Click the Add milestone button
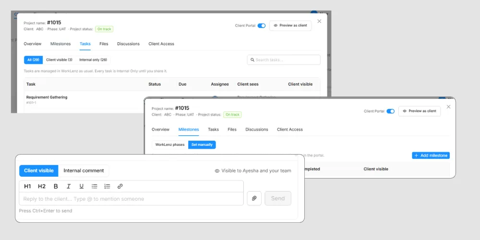 [x=431, y=156]
